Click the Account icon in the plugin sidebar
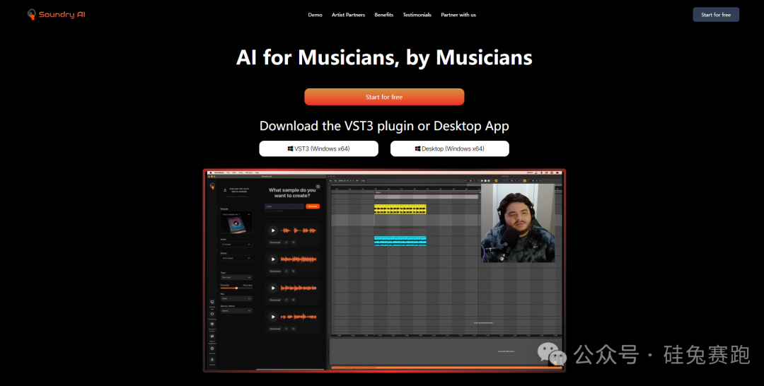 point(212,359)
